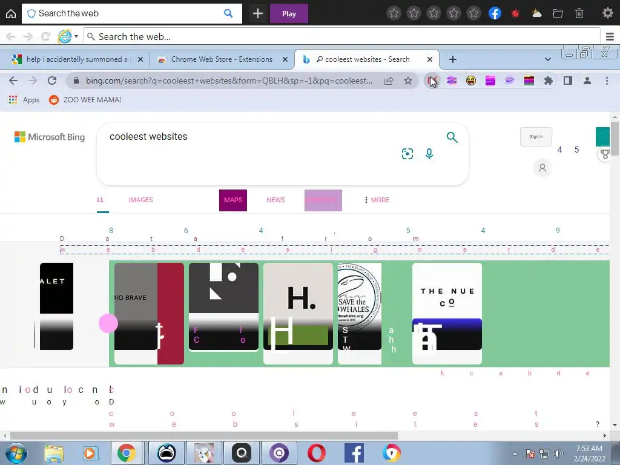Image resolution: width=620 pixels, height=465 pixels.
Task: Open settings gear in the top bar
Action: [x=608, y=13]
